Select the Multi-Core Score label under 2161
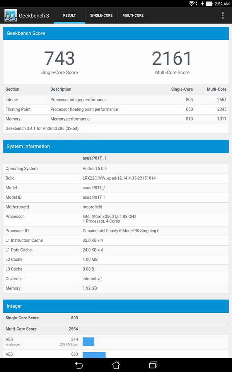Screen dimensions: 232x372 tap(172, 72)
